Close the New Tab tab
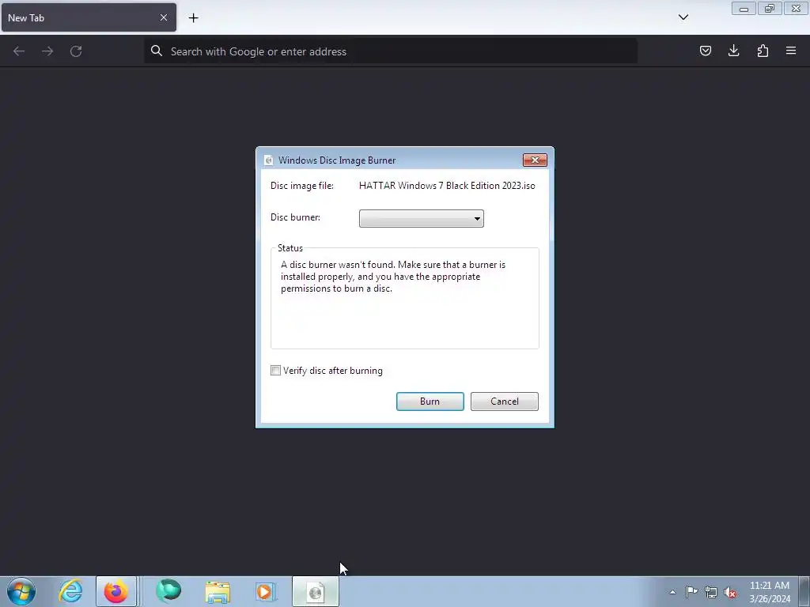Screen dimensions: 810x607 pos(163,17)
